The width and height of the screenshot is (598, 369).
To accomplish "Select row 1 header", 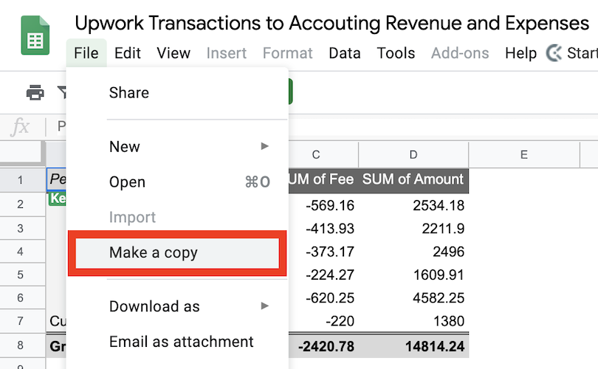I will pyautogui.click(x=20, y=179).
